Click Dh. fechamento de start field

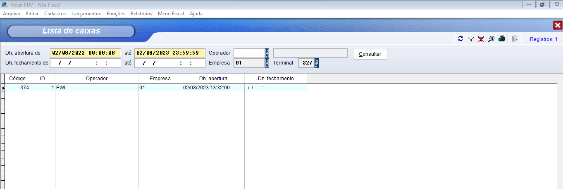coord(86,63)
